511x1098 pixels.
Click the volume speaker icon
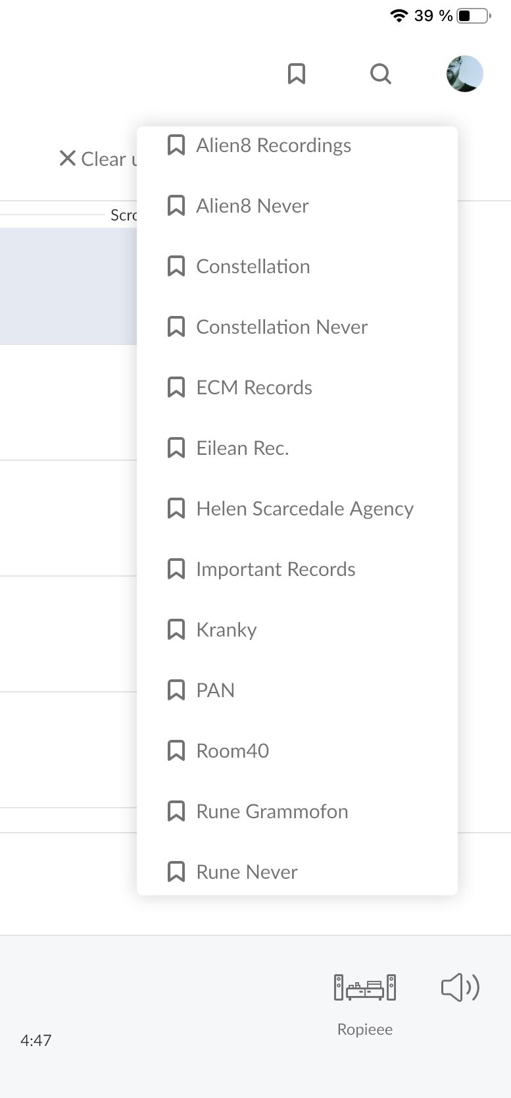(460, 987)
